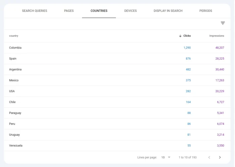The height and width of the screenshot is (167, 235).
Task: Click the '1 to 10 of 193' pagination text
Action: [x=187, y=157]
